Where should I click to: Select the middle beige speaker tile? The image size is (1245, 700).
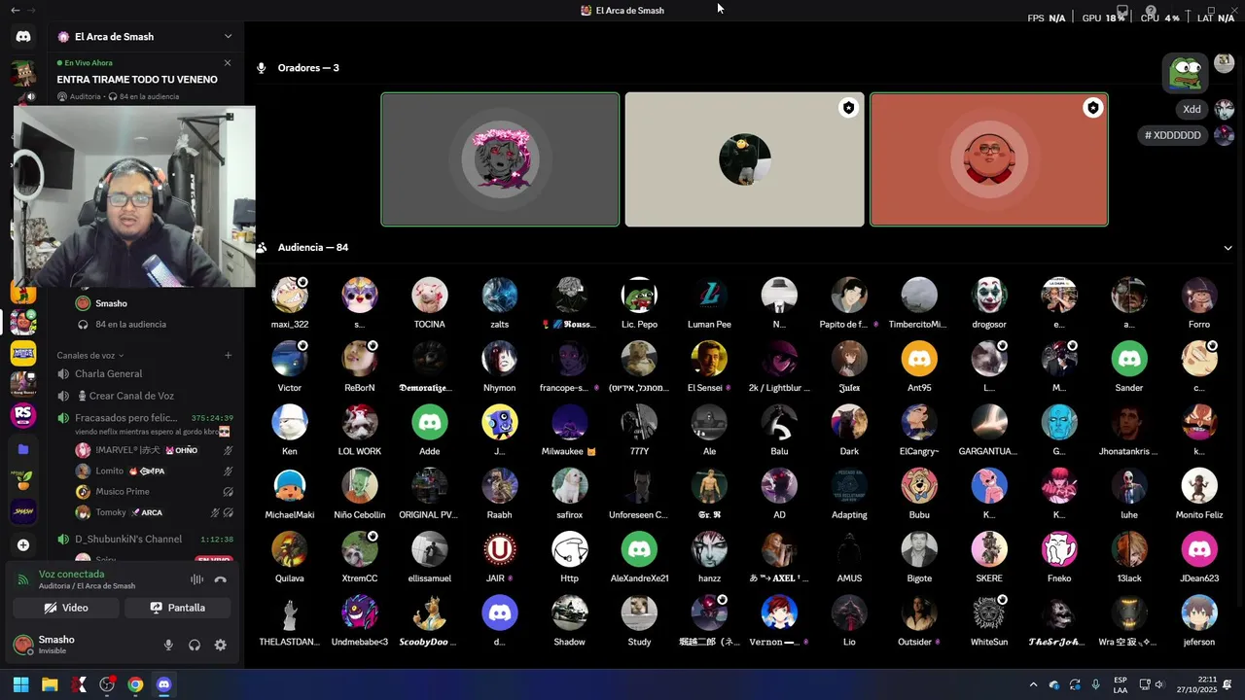[744, 159]
